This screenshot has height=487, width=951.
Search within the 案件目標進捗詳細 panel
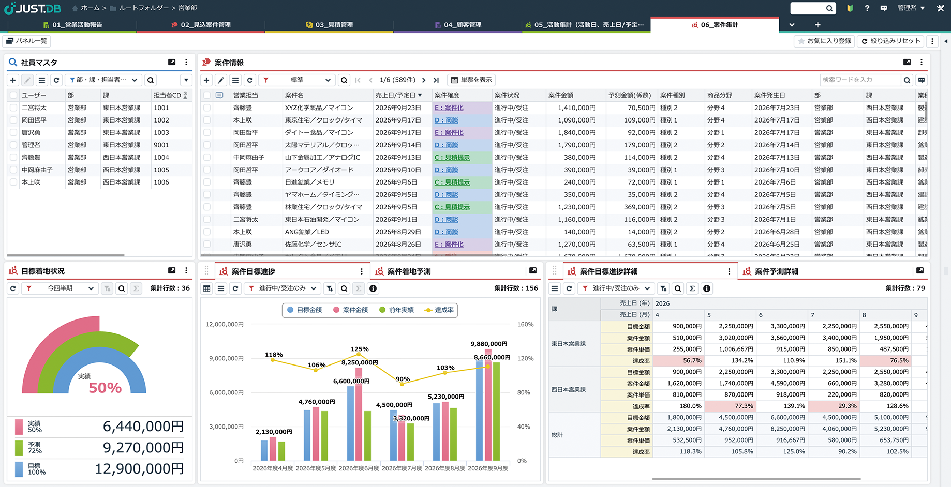[x=678, y=288]
